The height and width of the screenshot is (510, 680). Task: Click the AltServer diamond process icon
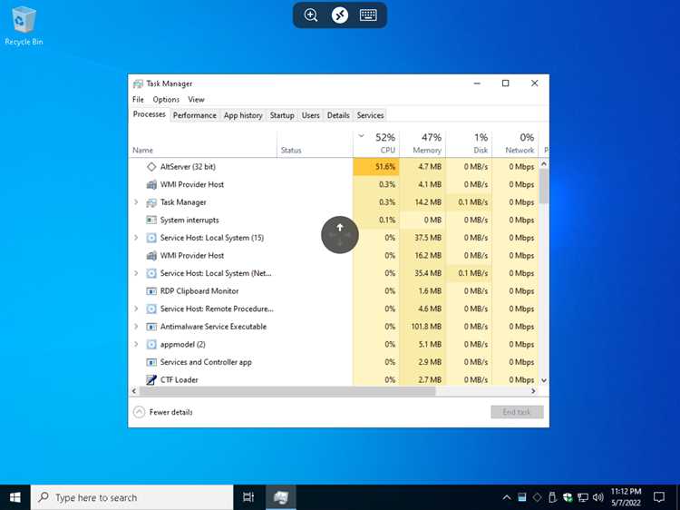[x=151, y=167]
